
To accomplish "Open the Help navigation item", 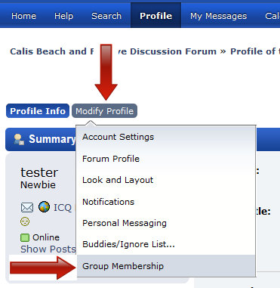I will (x=63, y=16).
